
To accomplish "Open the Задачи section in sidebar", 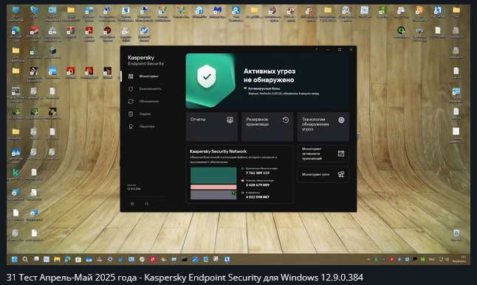I will [145, 114].
